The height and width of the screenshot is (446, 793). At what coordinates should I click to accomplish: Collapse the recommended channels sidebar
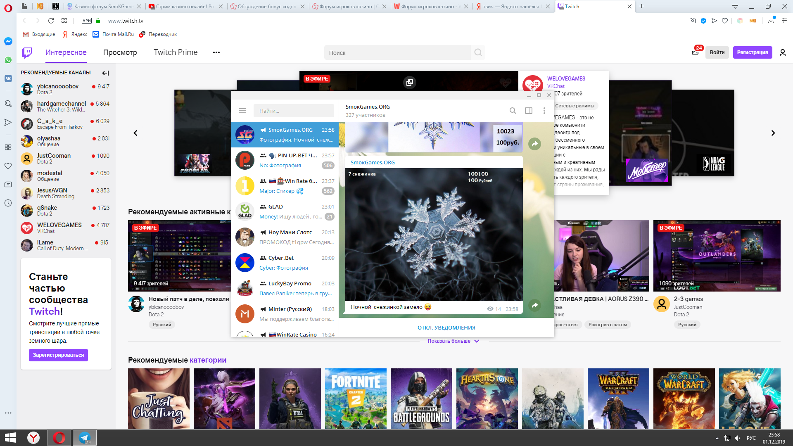pos(105,73)
